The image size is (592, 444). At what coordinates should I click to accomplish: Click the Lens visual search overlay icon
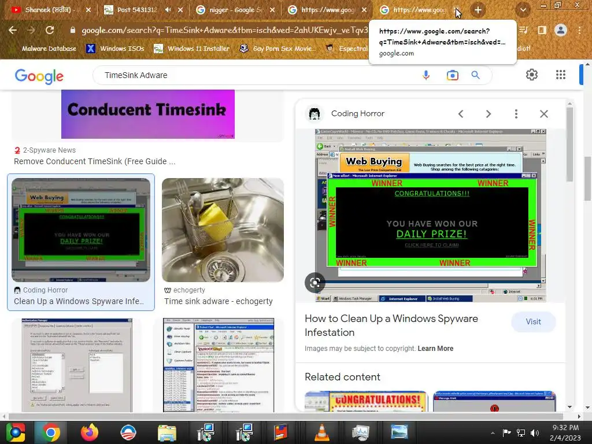pyautogui.click(x=315, y=282)
